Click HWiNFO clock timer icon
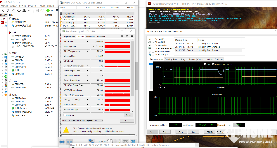Screen dimensions: 277x148 [x=110, y=141]
